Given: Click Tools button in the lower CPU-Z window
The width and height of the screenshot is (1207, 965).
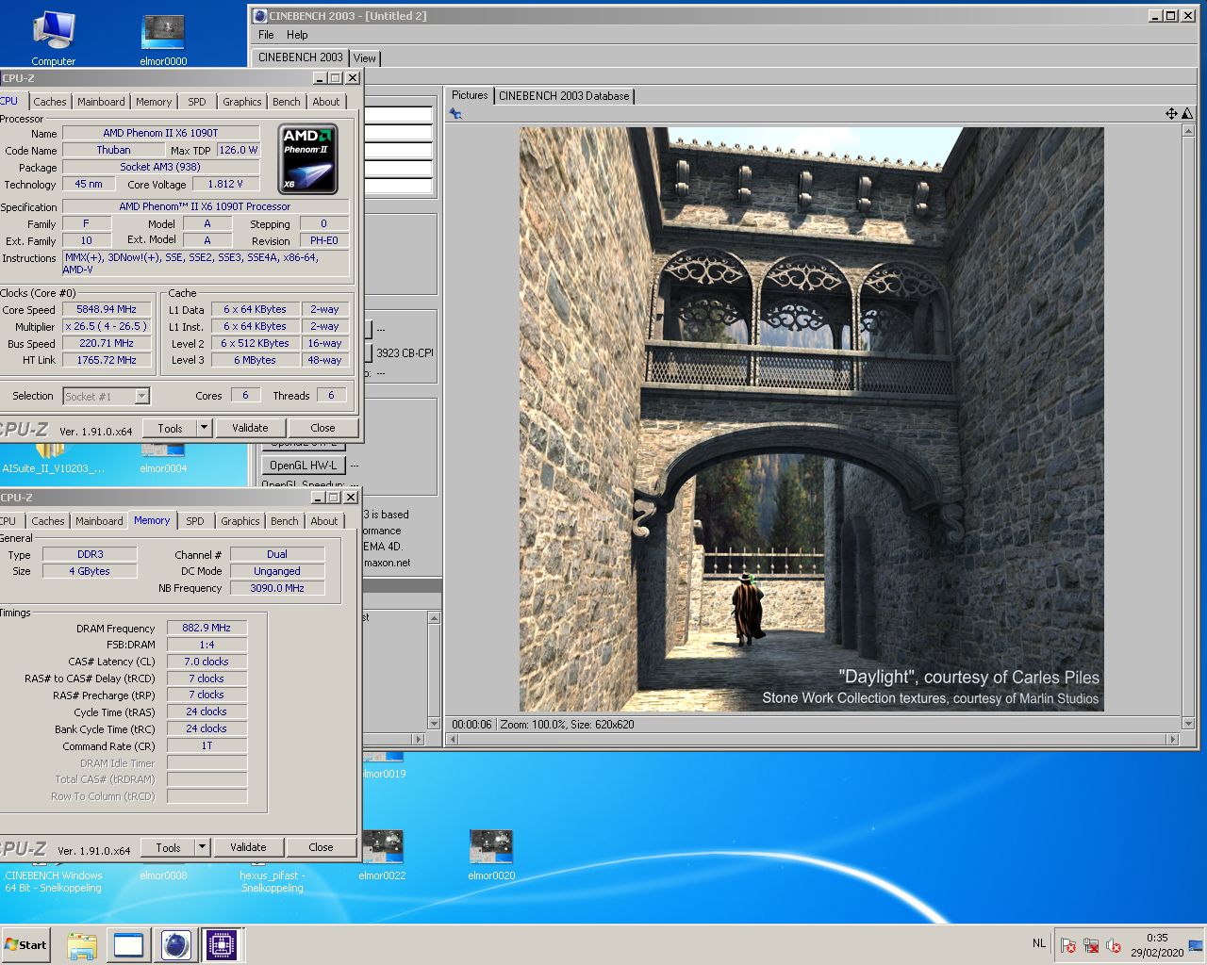Looking at the screenshot, I should point(168,847).
